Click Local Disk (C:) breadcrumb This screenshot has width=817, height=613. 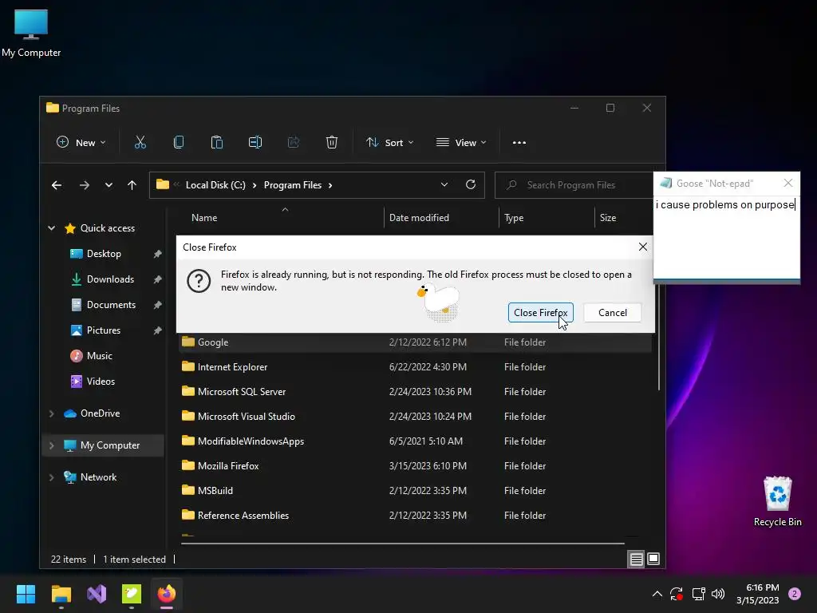[x=215, y=185]
